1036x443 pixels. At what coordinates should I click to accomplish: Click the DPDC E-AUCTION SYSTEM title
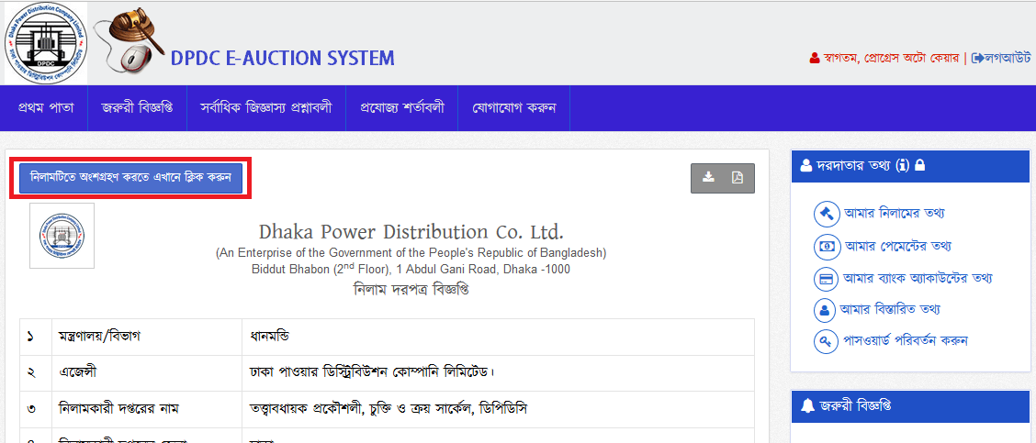283,58
